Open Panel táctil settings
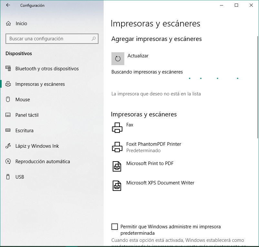 (27, 115)
